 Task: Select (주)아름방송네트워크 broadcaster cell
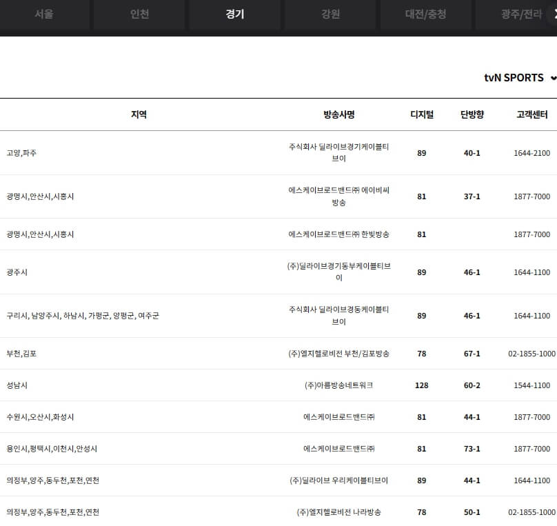pos(339,385)
